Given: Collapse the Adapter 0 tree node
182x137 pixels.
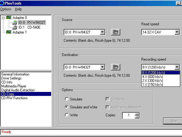Looking at the screenshot, I should tap(3, 18).
